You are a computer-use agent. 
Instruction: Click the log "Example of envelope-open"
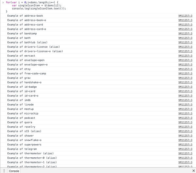coord(26,60)
